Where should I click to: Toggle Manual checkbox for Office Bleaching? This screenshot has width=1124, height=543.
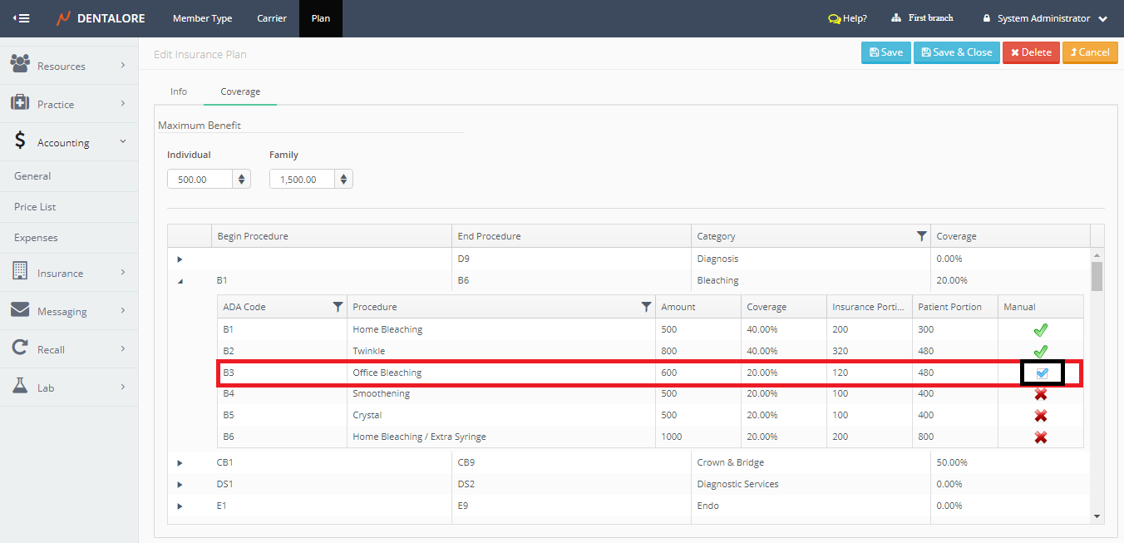click(1042, 373)
